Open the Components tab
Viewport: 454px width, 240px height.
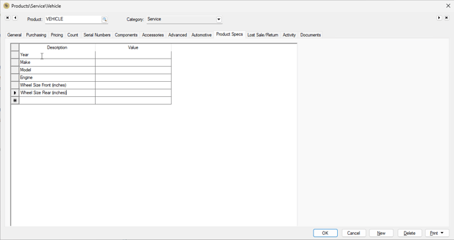126,35
